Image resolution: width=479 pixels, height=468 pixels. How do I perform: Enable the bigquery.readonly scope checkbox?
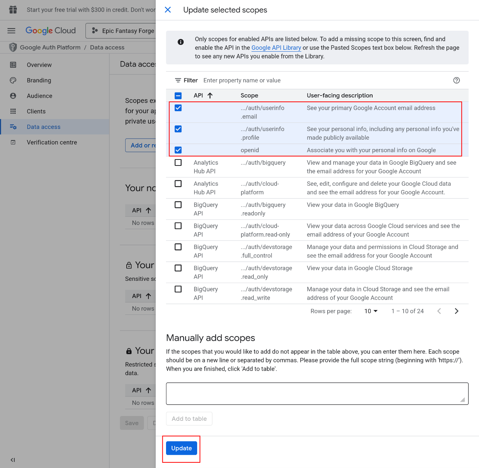178,205
